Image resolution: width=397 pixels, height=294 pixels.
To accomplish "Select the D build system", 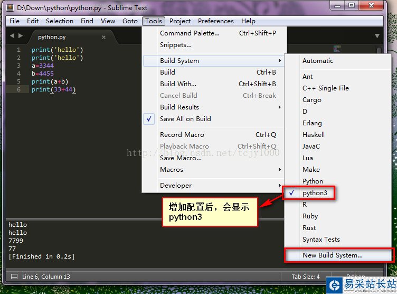I will pyautogui.click(x=338, y=112).
